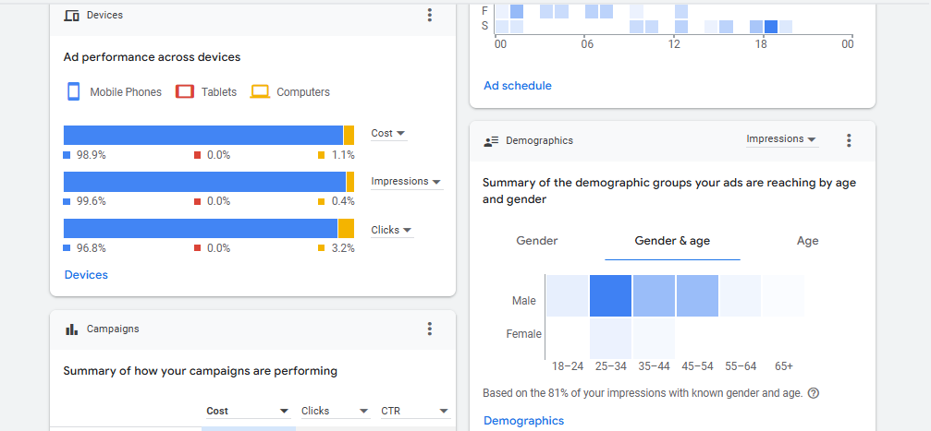Viewport: 931px width, 431px height.
Task: Toggle Mobile Phones legend item
Action: pyautogui.click(x=114, y=92)
